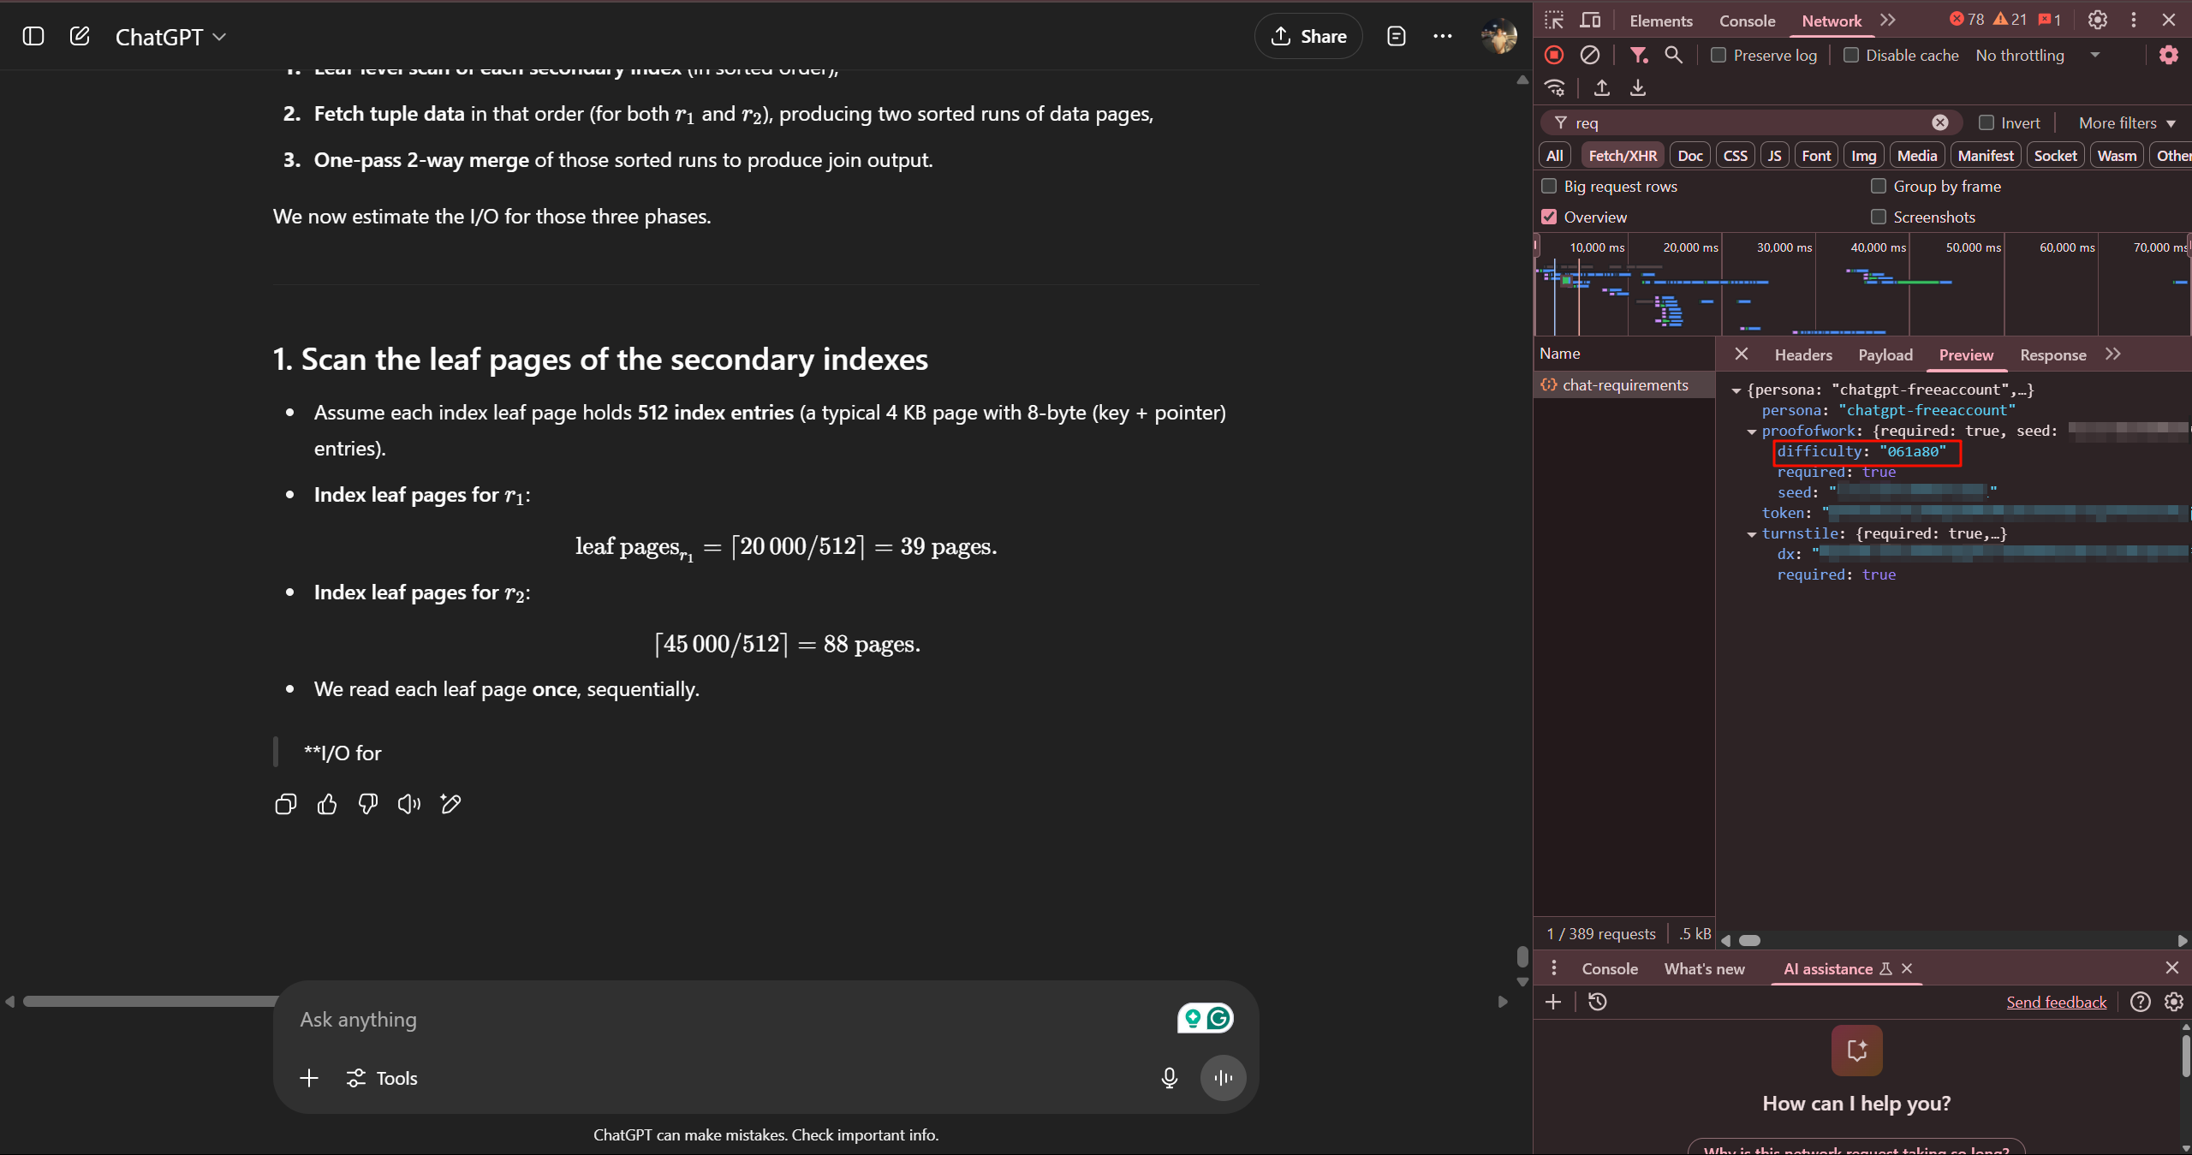Open the Send feedback link

(2056, 1003)
